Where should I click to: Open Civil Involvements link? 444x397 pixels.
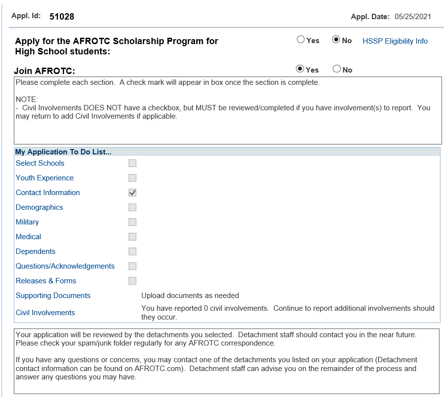pos(45,313)
